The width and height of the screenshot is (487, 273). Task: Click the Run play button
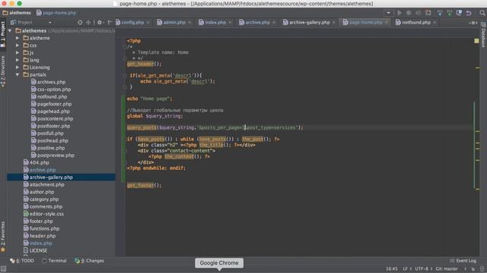coord(399,13)
